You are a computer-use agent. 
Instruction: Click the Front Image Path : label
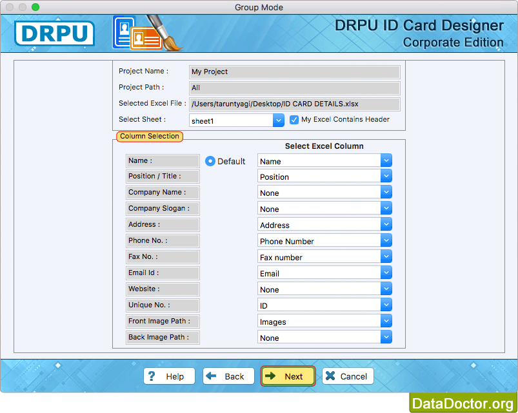[163, 322]
